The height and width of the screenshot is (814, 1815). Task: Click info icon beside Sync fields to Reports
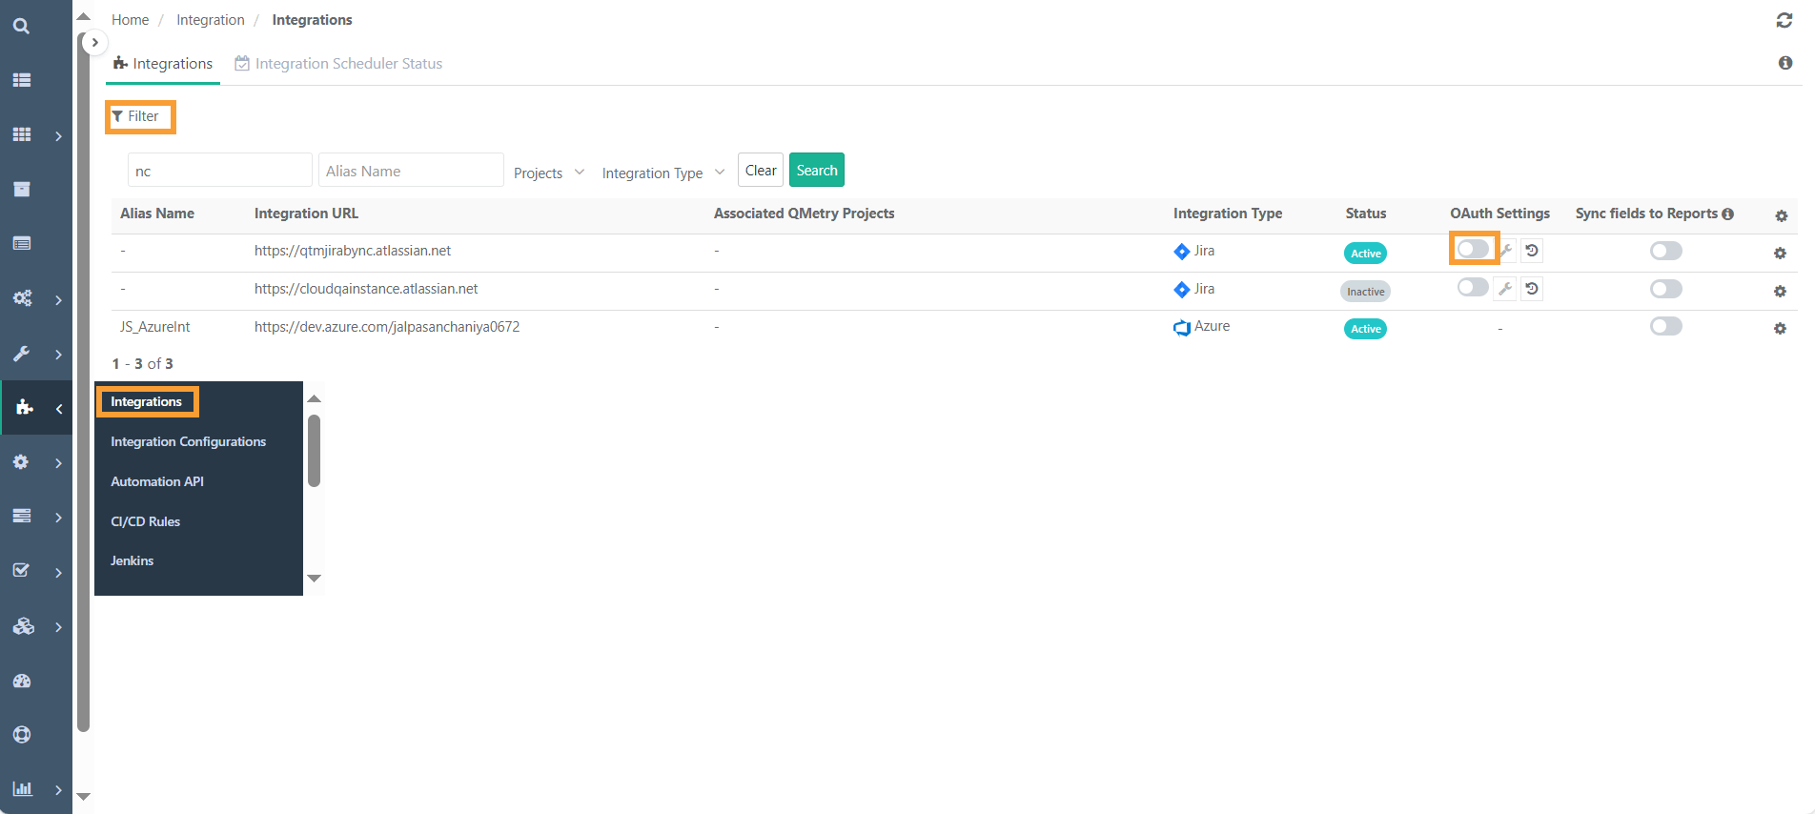pyautogui.click(x=1727, y=214)
